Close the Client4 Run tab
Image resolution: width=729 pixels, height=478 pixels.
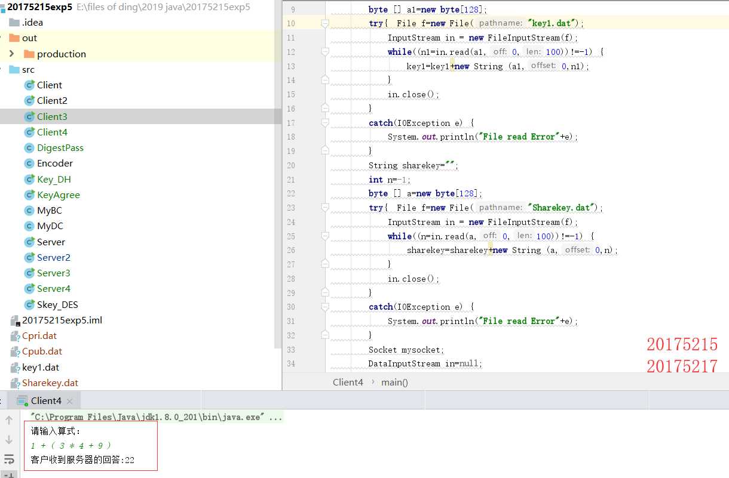coord(70,401)
